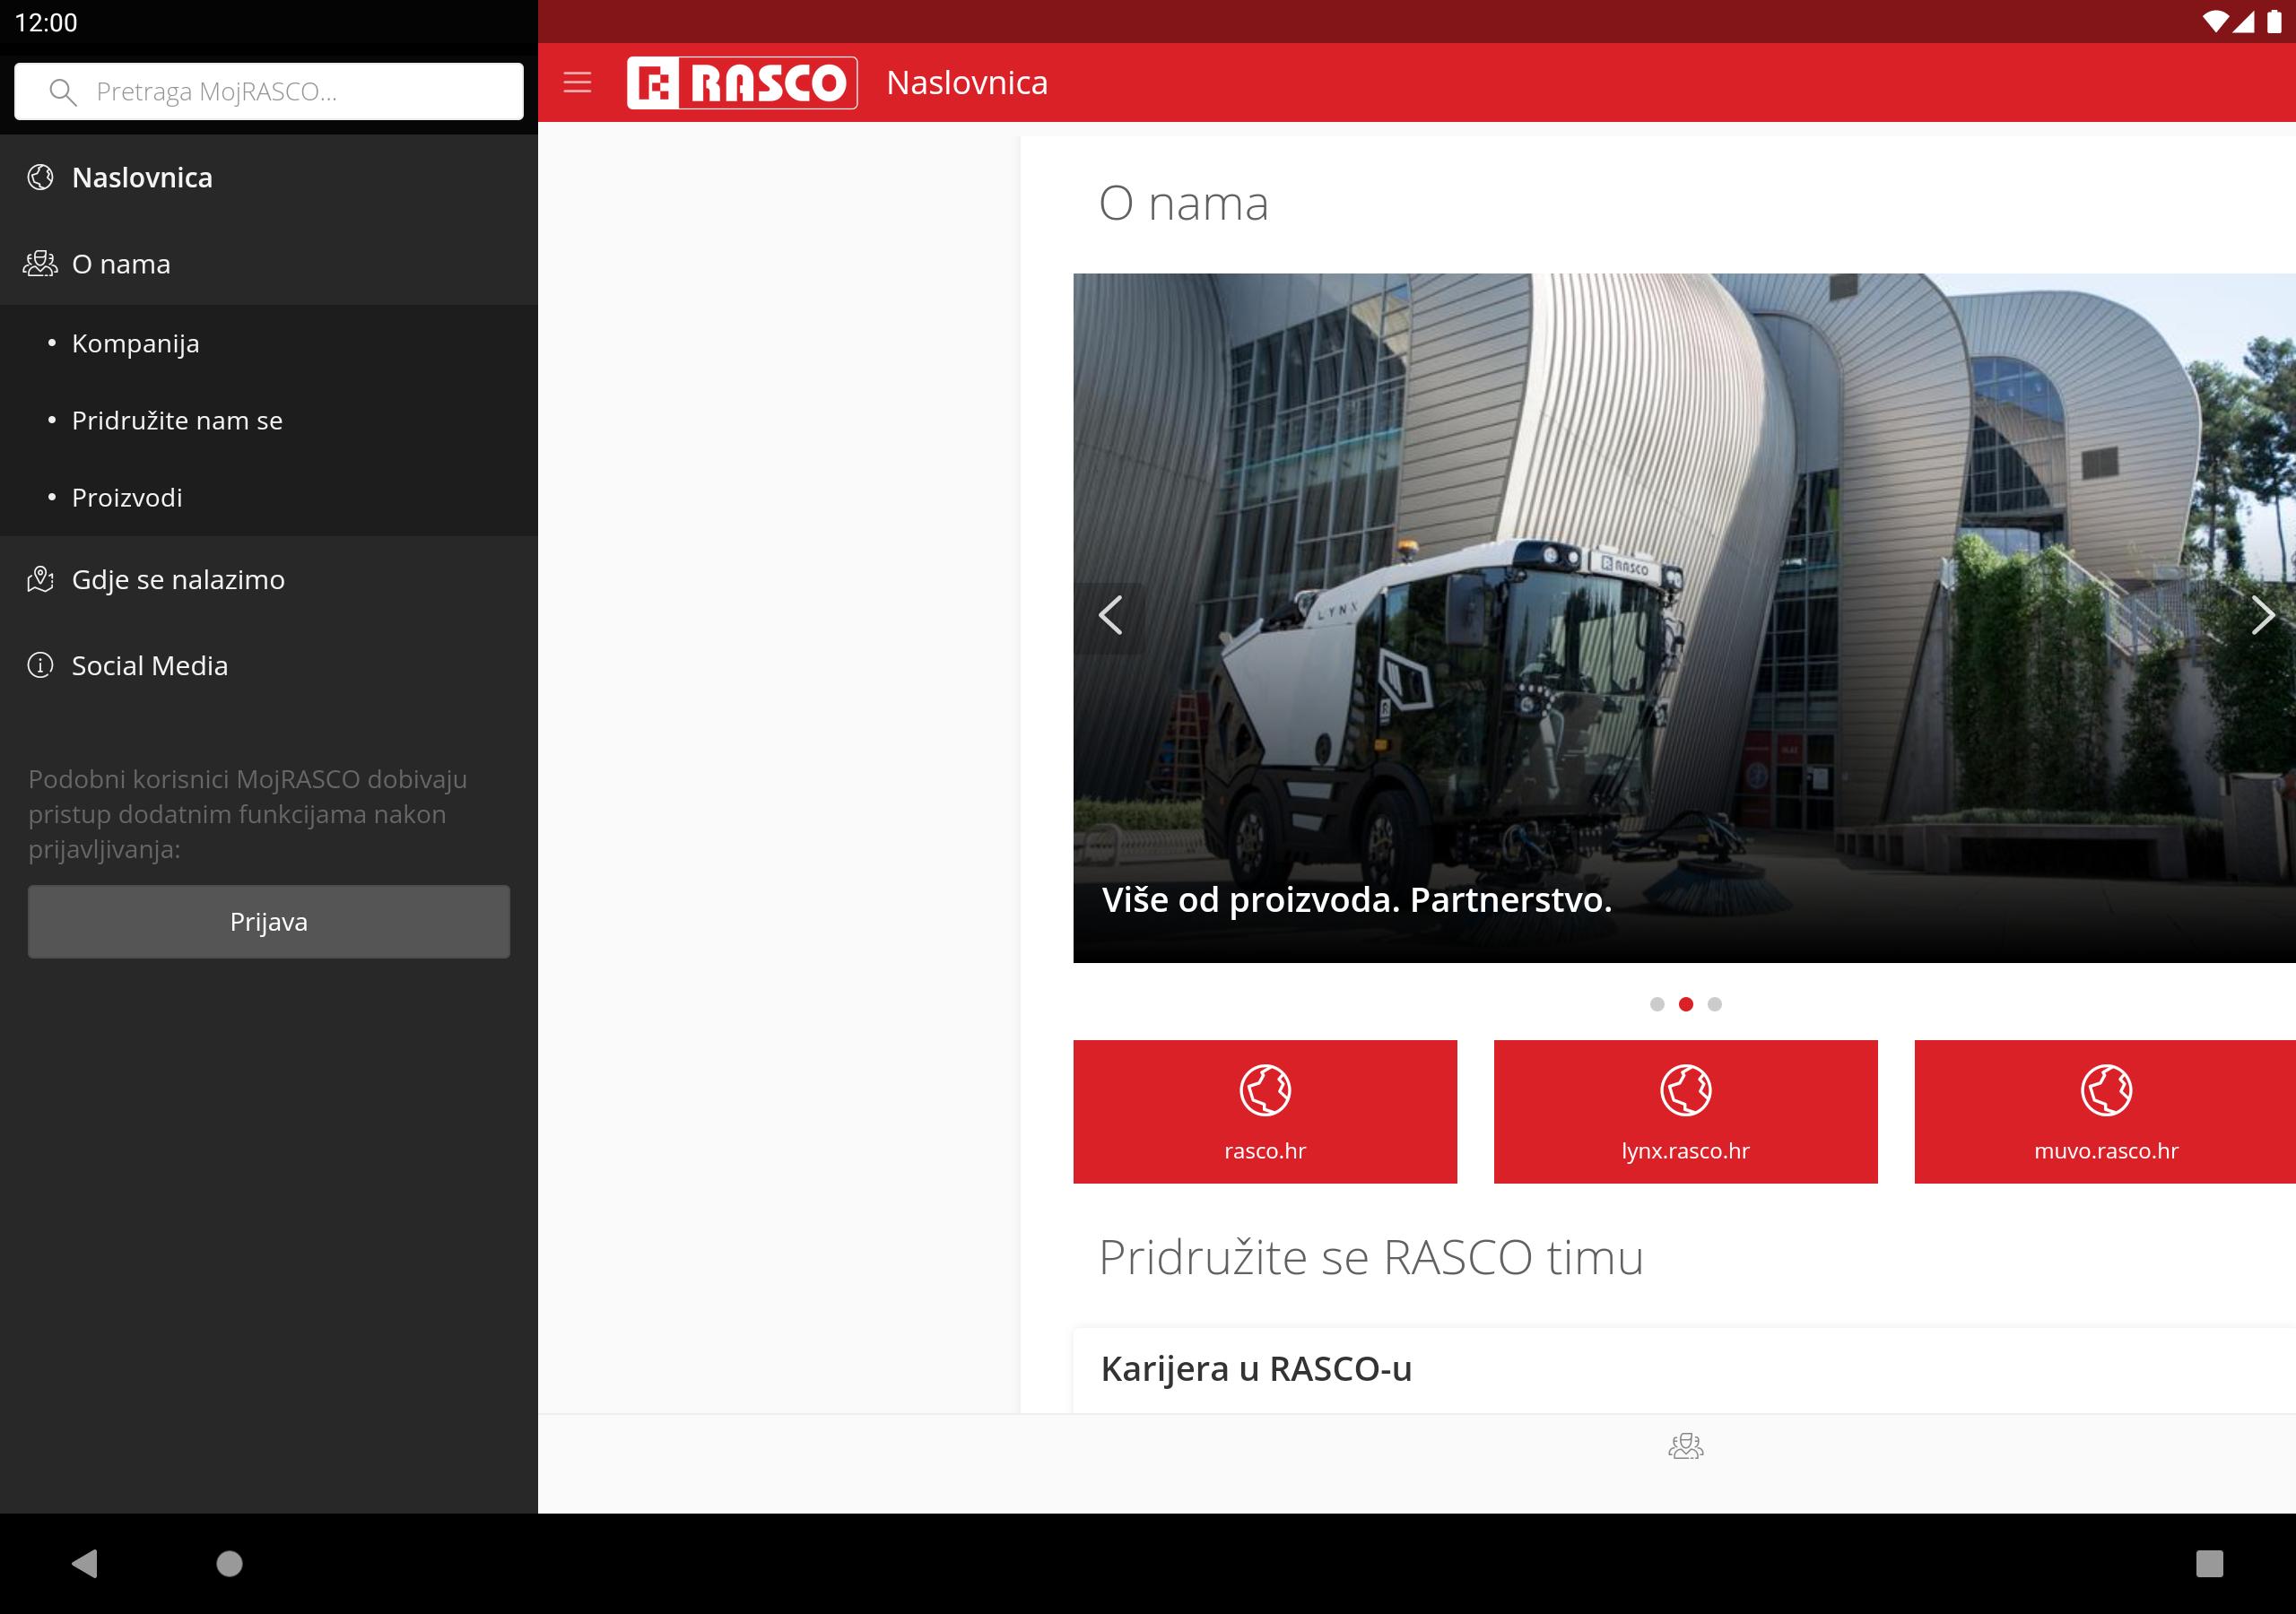Open the Karijera u RASCO-u card
2296x1614 pixels.
[x=1685, y=1369]
